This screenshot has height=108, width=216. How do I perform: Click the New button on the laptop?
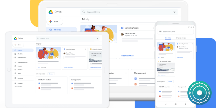(x=55, y=22)
